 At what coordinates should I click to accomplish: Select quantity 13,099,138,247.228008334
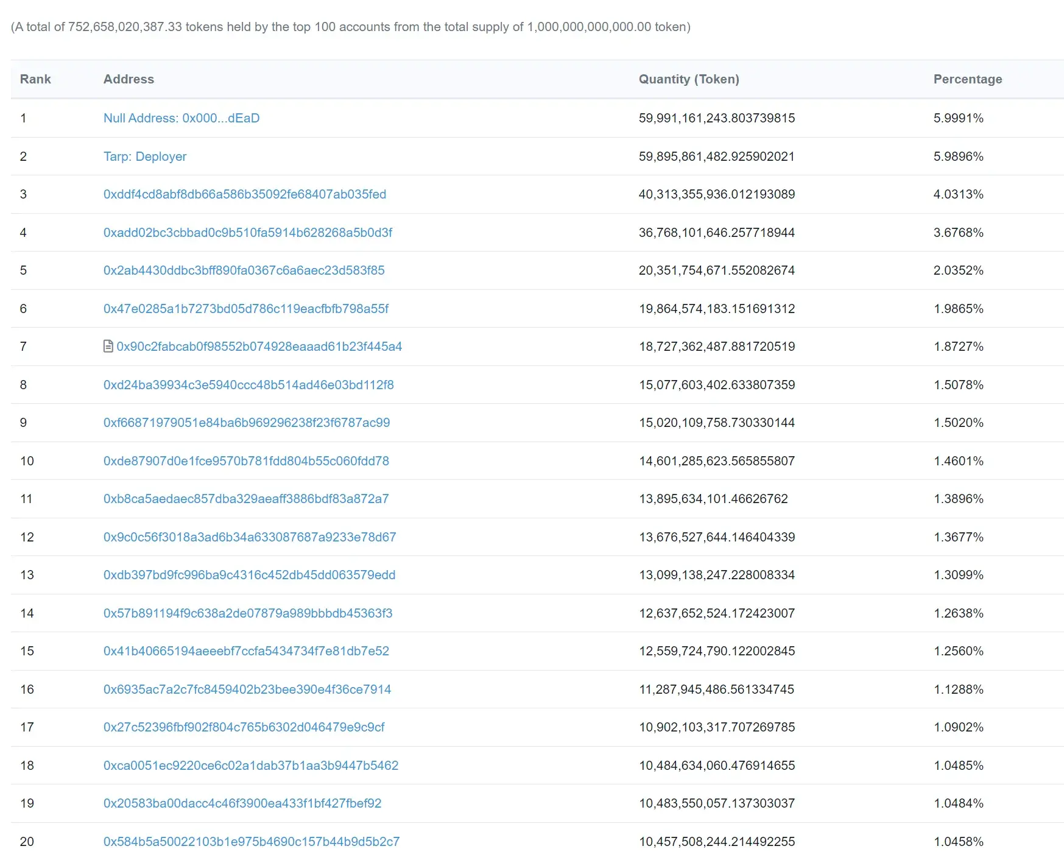[717, 575]
